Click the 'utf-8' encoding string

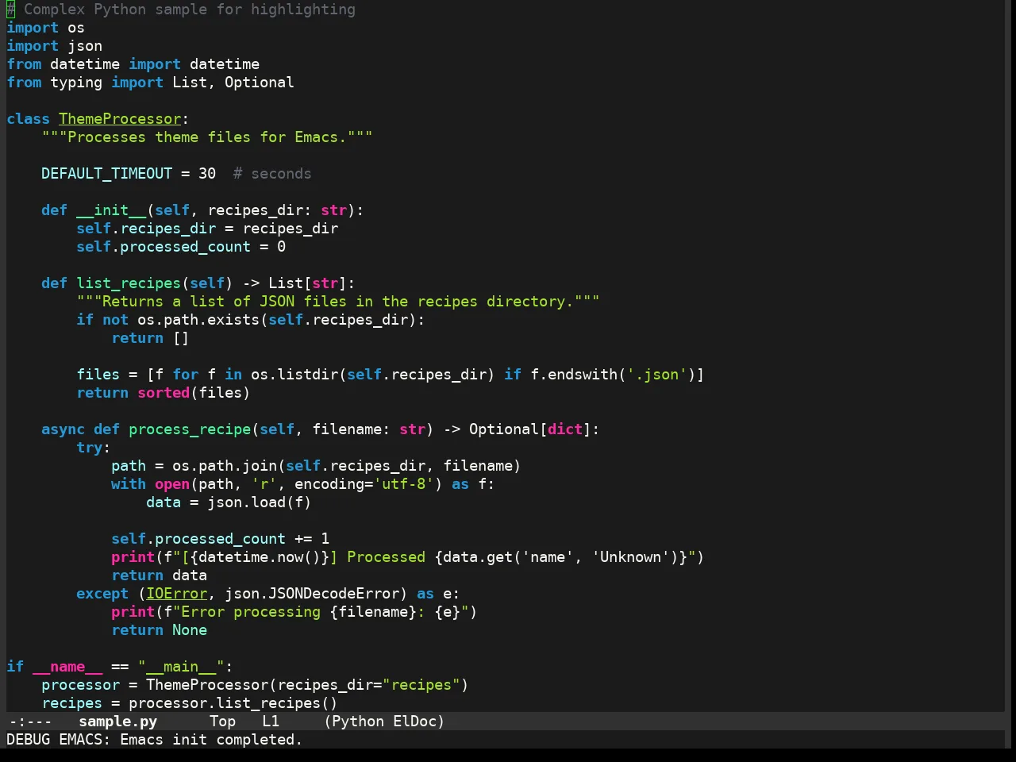pos(403,484)
